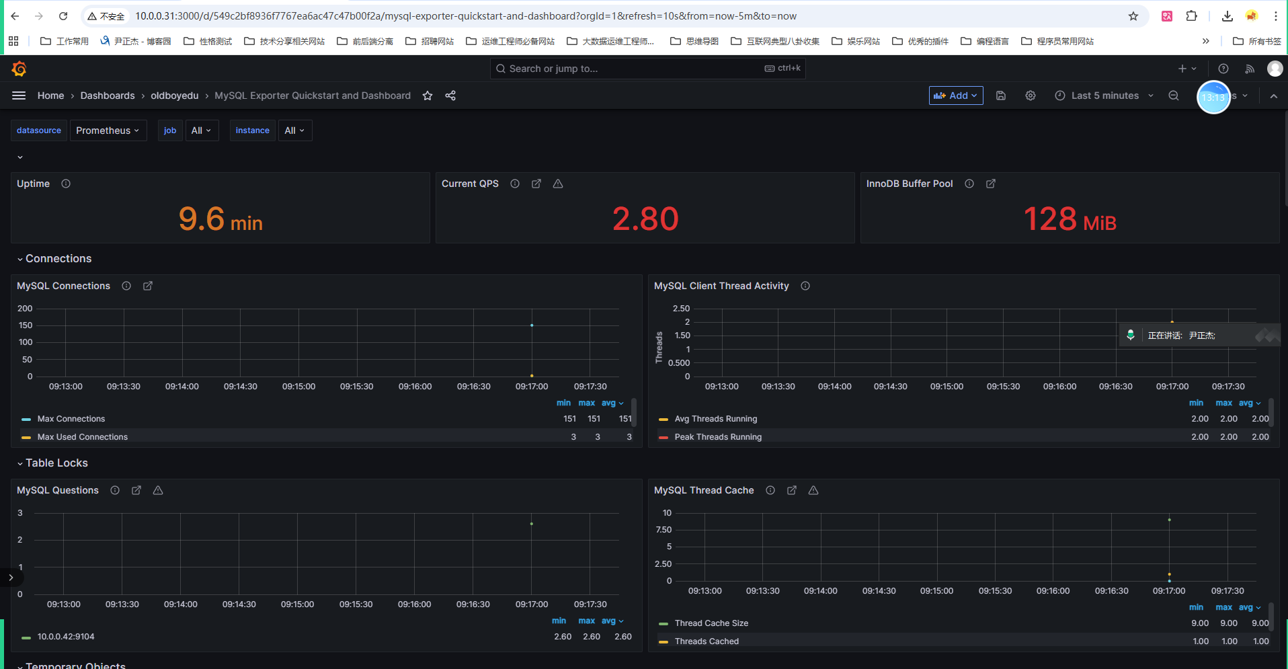
Task: Sort MySQL Thread Cache legend by min
Action: [1197, 607]
